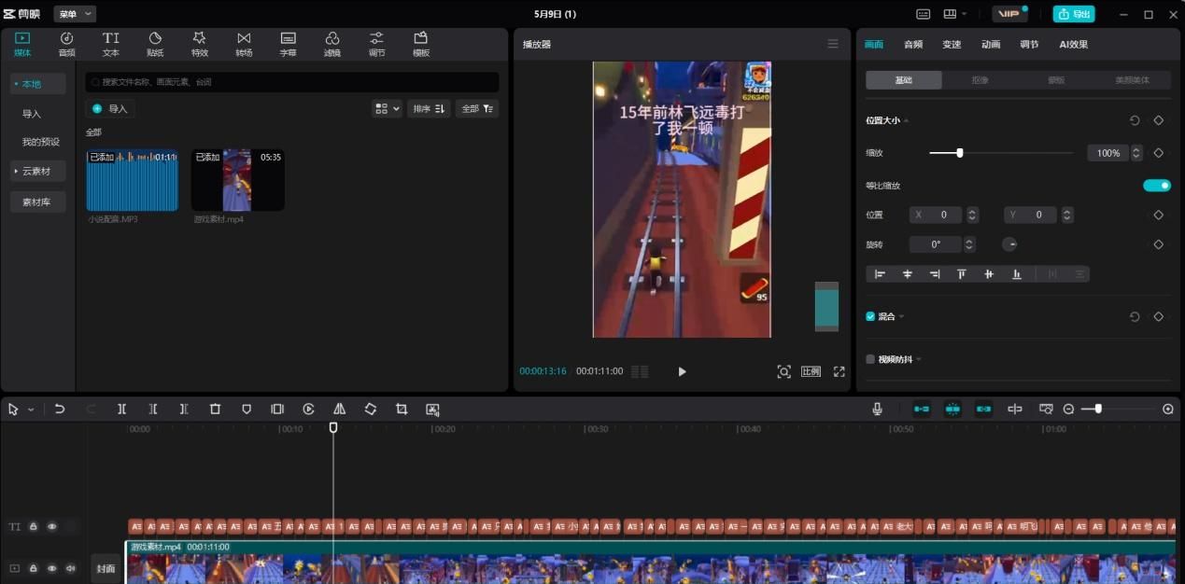Select the crop tool in timeline toolbar
Screen dimensions: 1185x584
pos(402,410)
